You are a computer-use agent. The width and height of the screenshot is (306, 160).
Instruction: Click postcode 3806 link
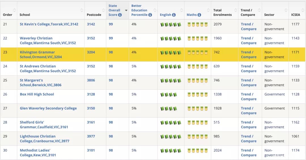click(x=91, y=80)
